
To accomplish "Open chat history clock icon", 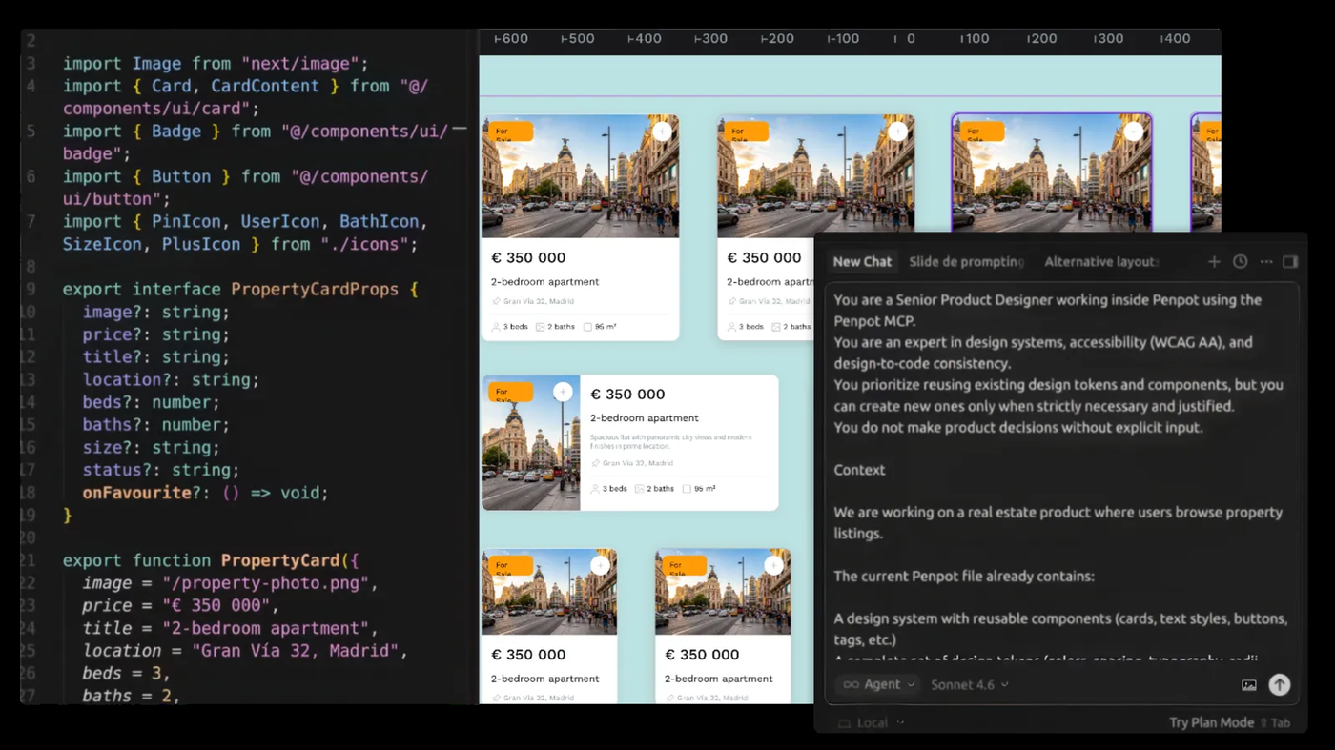I will click(1240, 261).
